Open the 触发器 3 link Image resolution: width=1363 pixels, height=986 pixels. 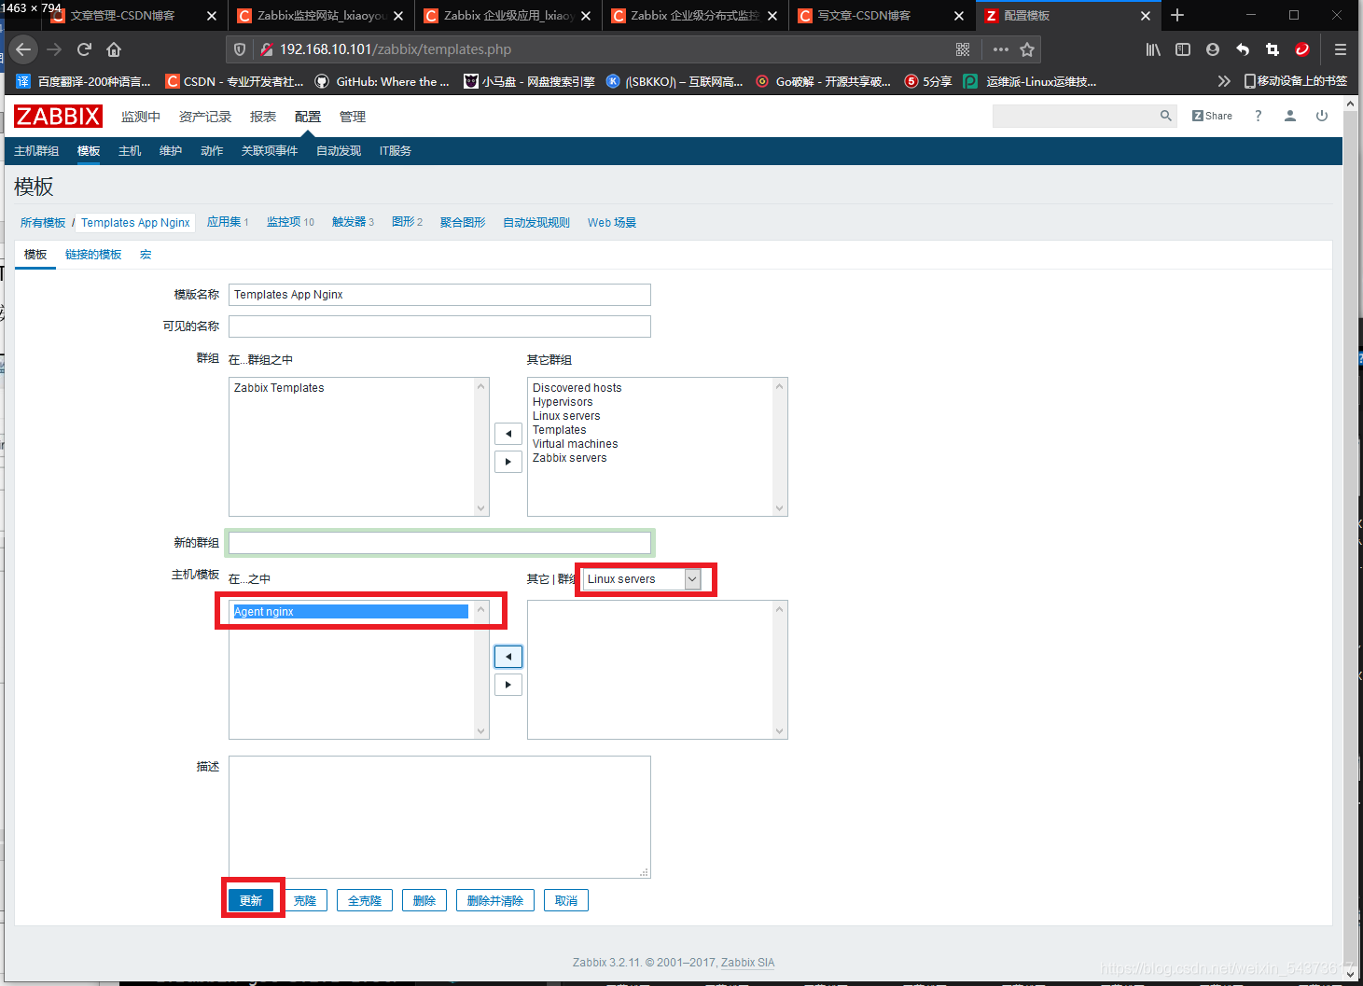click(353, 222)
